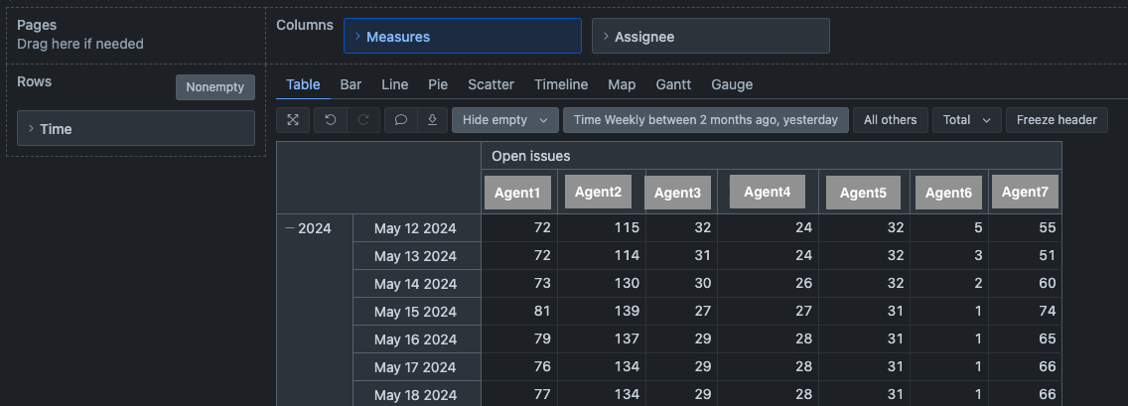This screenshot has width=1128, height=406.
Task: Select the May 15 2024 row header
Action: (x=416, y=311)
